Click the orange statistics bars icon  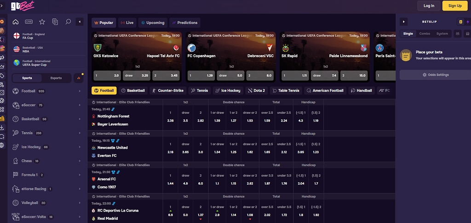coord(79,78)
